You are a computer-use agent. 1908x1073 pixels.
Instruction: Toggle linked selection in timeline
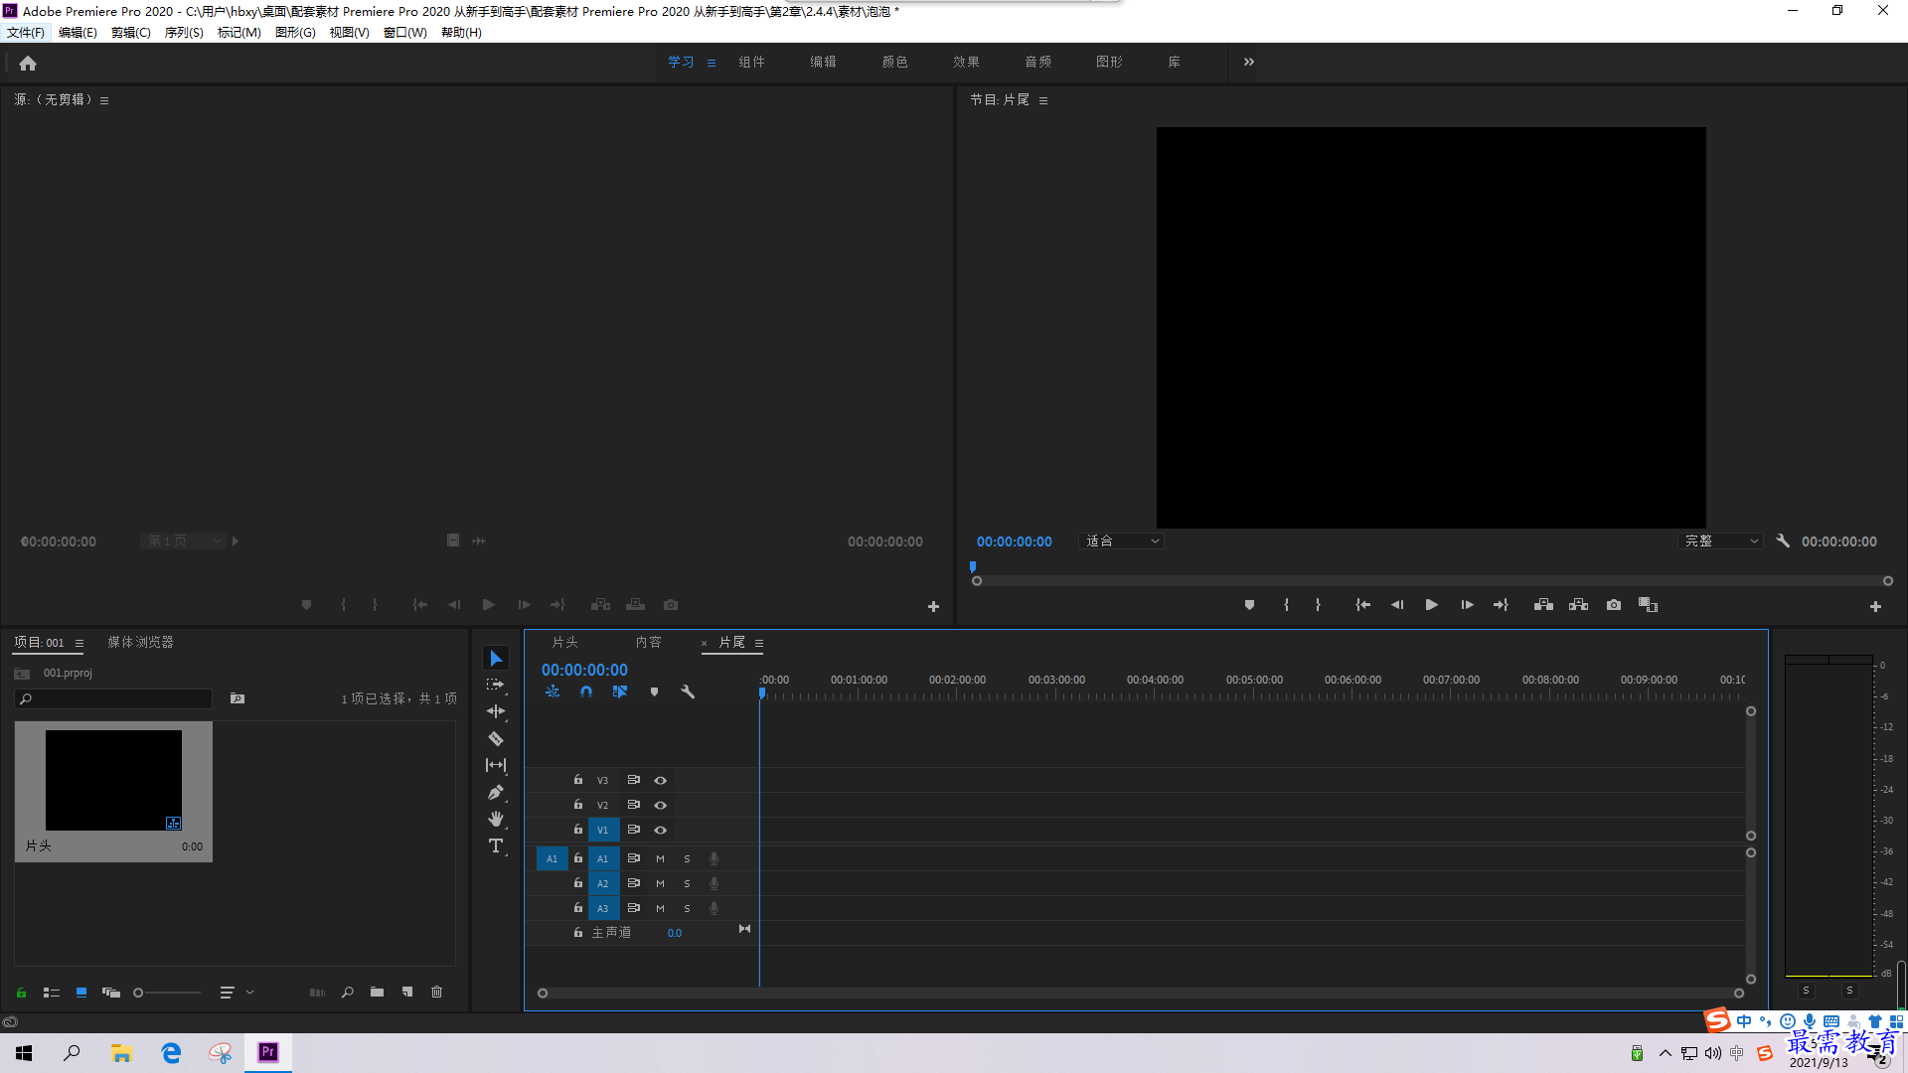point(620,691)
